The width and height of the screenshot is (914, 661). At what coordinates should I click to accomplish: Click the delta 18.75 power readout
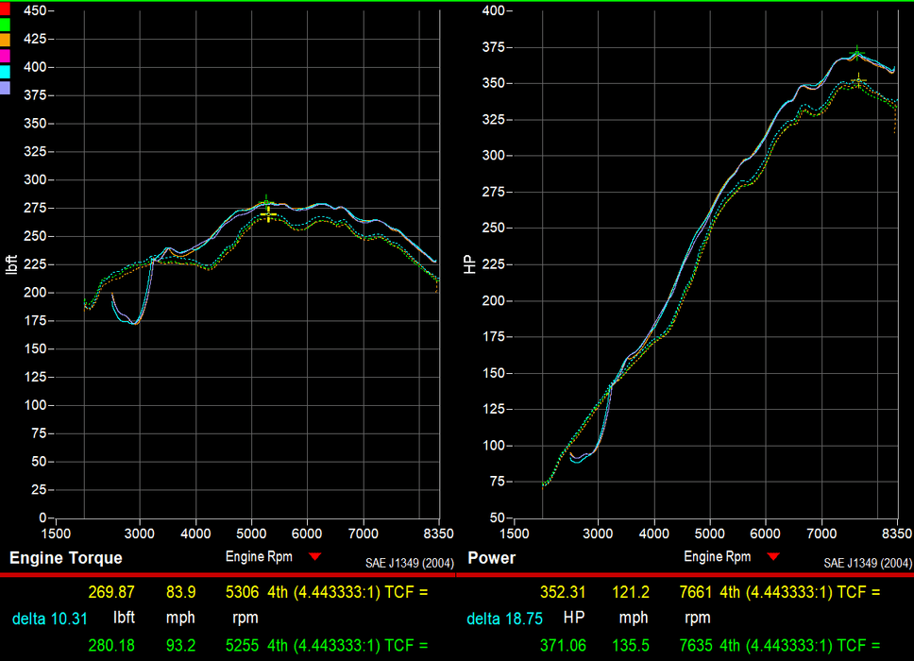coord(507,619)
